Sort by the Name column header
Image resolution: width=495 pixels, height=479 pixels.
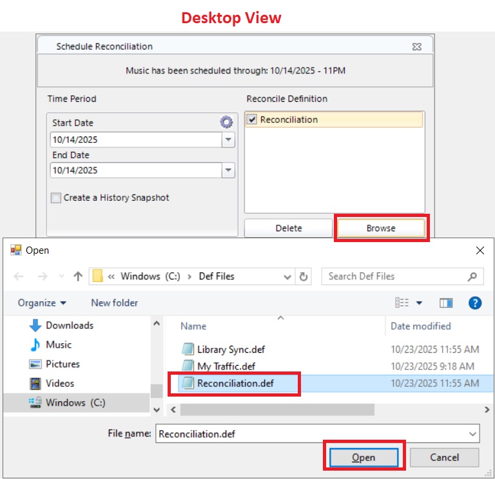pos(193,326)
